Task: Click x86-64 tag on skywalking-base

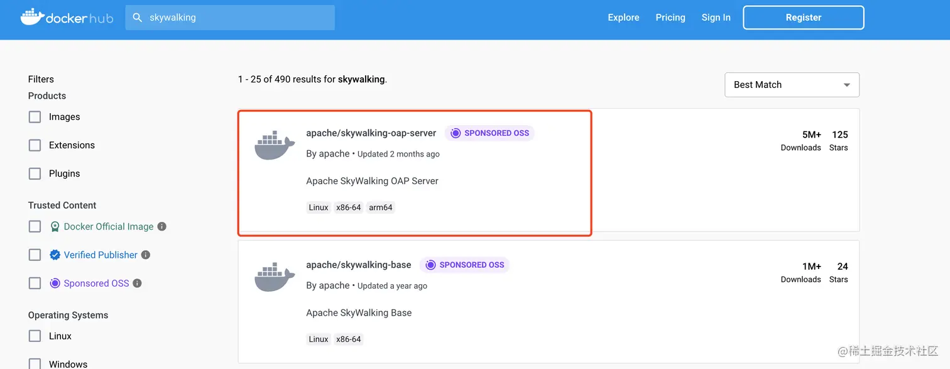Action: tap(349, 339)
